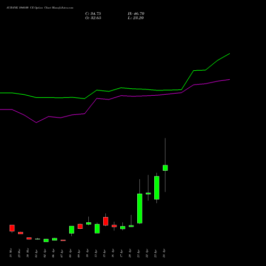Click the open value O: 32.65
This screenshot has height=266, width=266.
point(93,18)
